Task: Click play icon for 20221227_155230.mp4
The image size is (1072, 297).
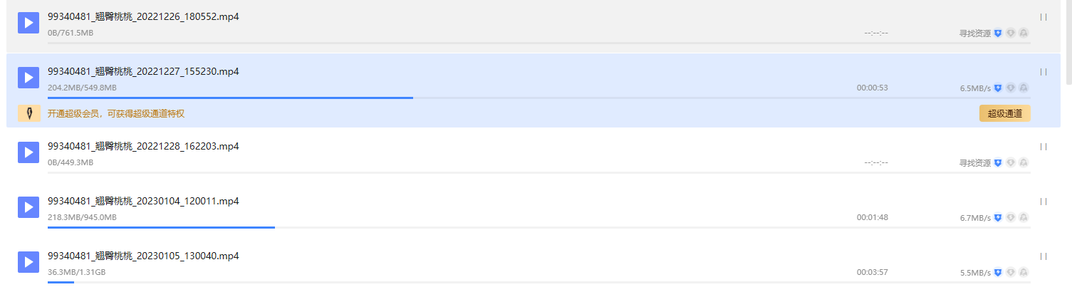Action: point(28,77)
